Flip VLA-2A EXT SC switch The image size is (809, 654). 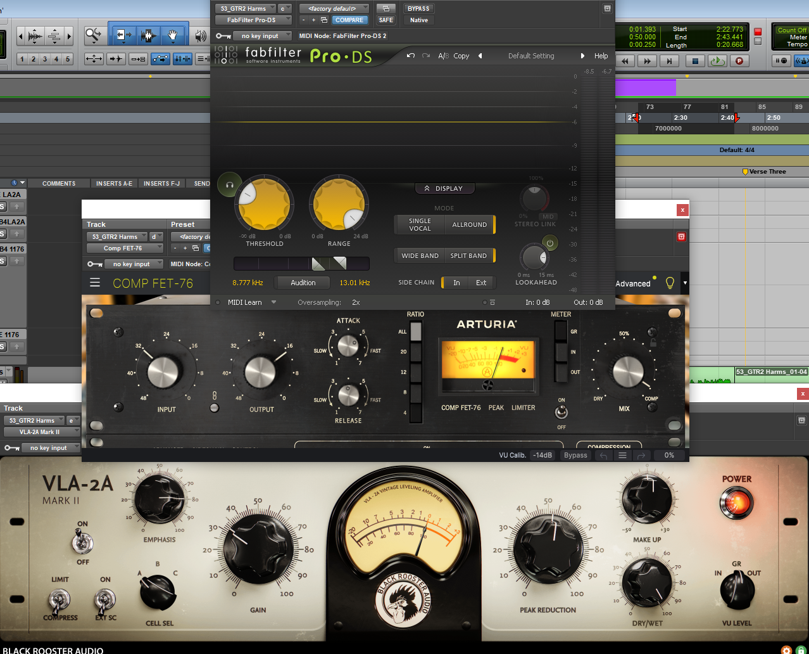pyautogui.click(x=104, y=598)
